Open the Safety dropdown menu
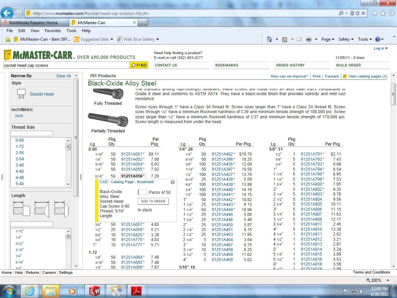The width and height of the screenshot is (397, 298). click(x=346, y=39)
